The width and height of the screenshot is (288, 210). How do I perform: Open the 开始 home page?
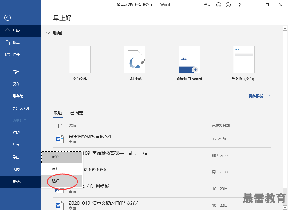click(x=21, y=31)
